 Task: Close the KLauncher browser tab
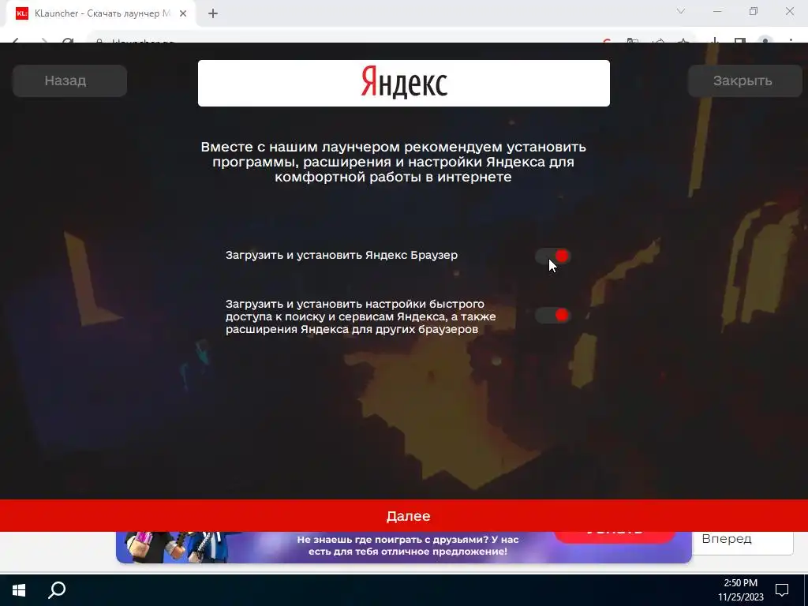[183, 14]
